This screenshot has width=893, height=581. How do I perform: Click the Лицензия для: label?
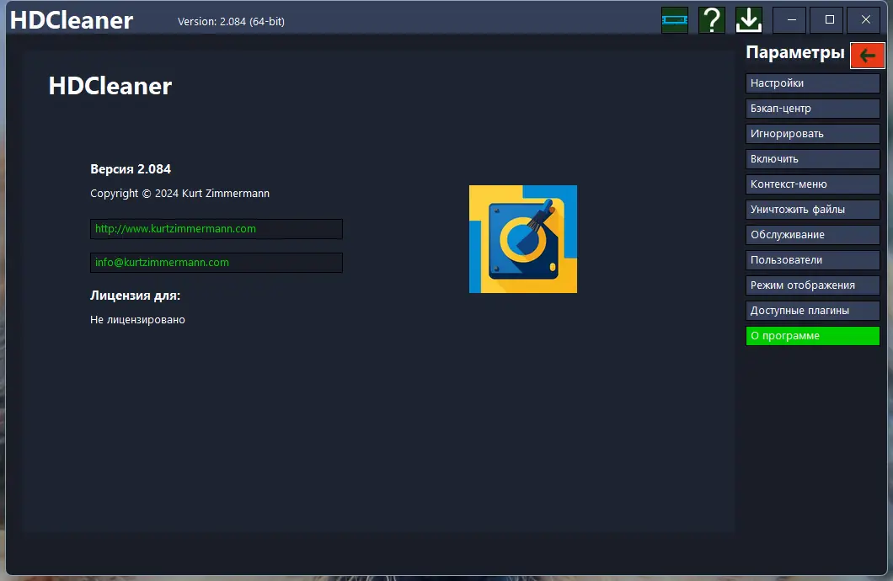[x=135, y=296]
